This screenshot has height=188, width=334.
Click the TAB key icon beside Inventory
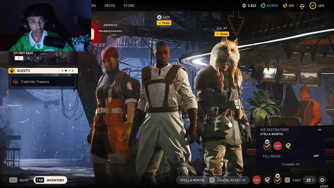tap(40, 180)
